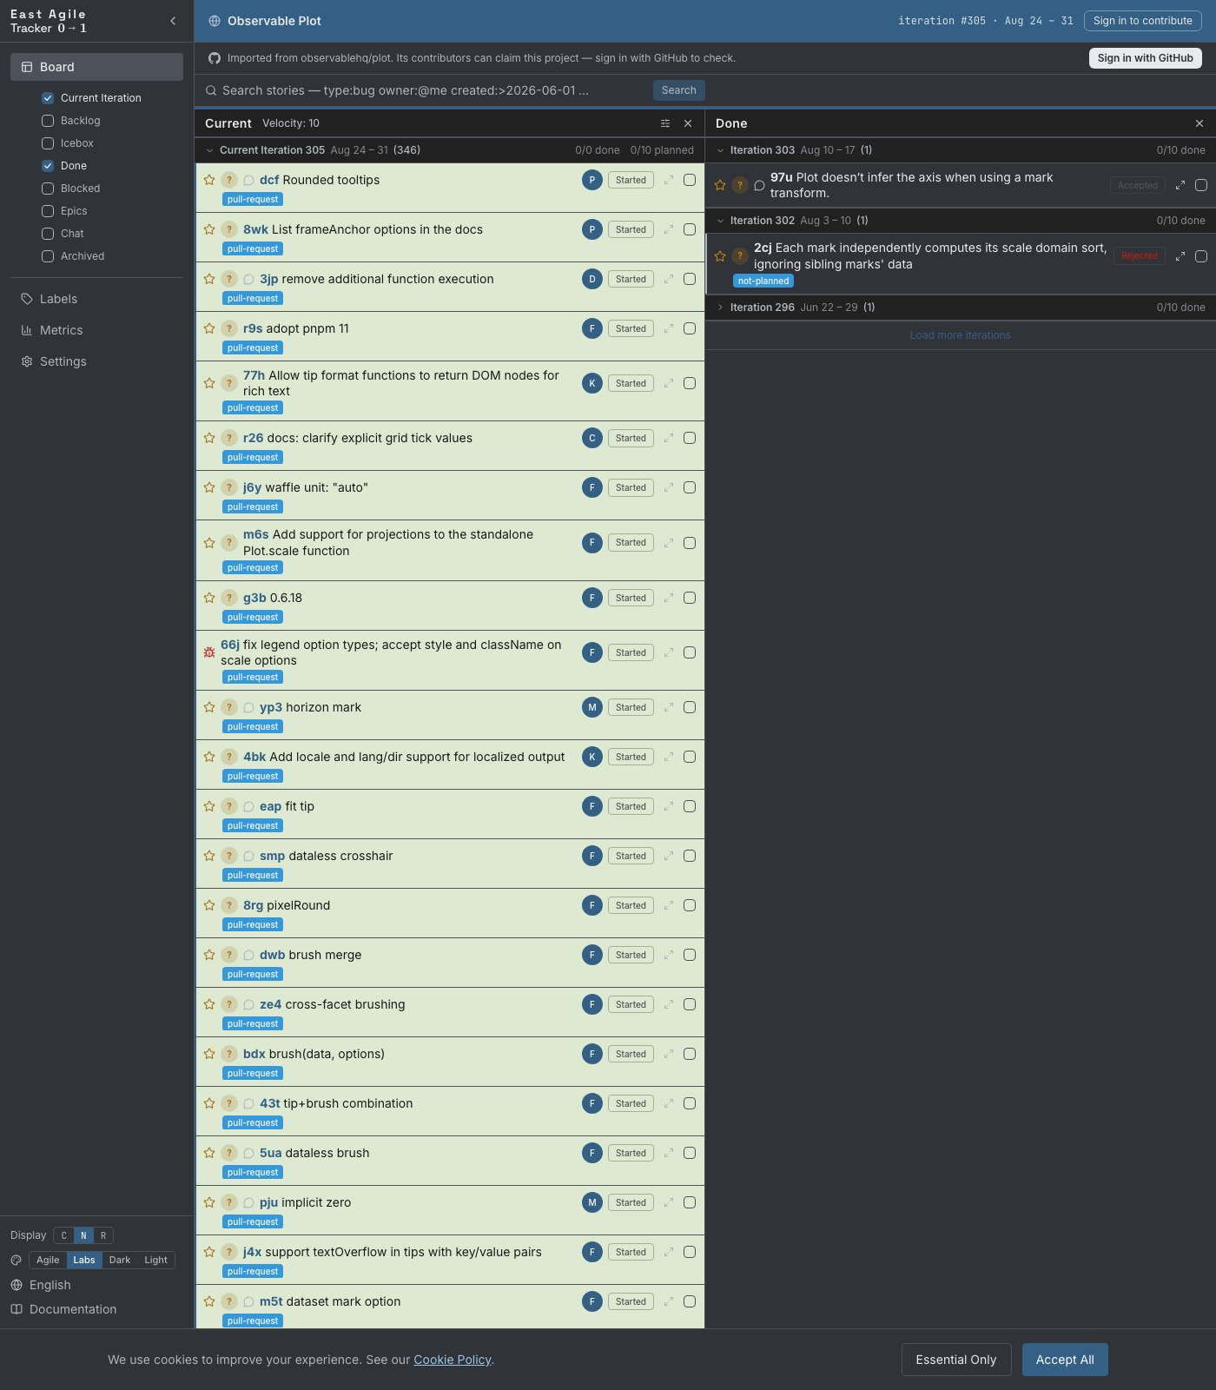This screenshot has width=1216, height=1390.
Task: Click Accept All cookies button
Action: coord(1065,1360)
